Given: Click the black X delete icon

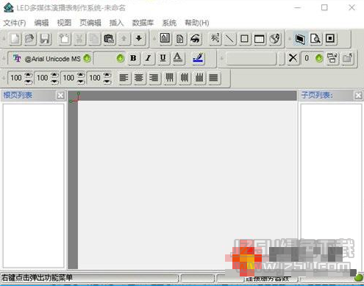Looking at the screenshot, I should [293, 58].
